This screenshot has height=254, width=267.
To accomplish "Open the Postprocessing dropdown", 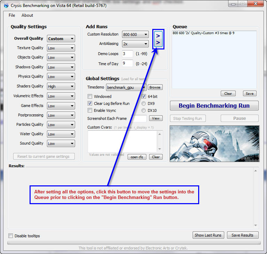I will (x=61, y=115).
